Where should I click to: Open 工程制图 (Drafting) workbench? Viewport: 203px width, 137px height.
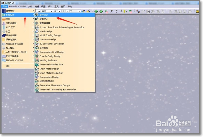65,48
